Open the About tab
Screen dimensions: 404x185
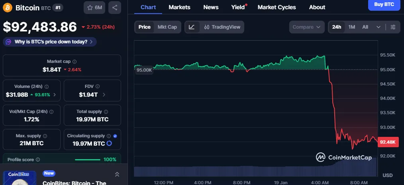(x=317, y=7)
